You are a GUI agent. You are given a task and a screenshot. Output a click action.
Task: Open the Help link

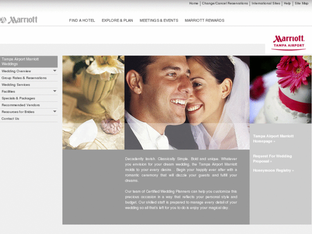287,3
